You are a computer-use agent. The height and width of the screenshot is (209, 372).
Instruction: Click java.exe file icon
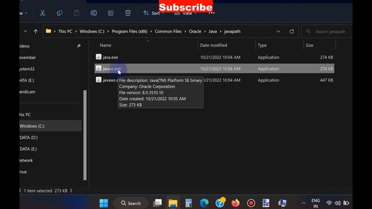coord(98,57)
